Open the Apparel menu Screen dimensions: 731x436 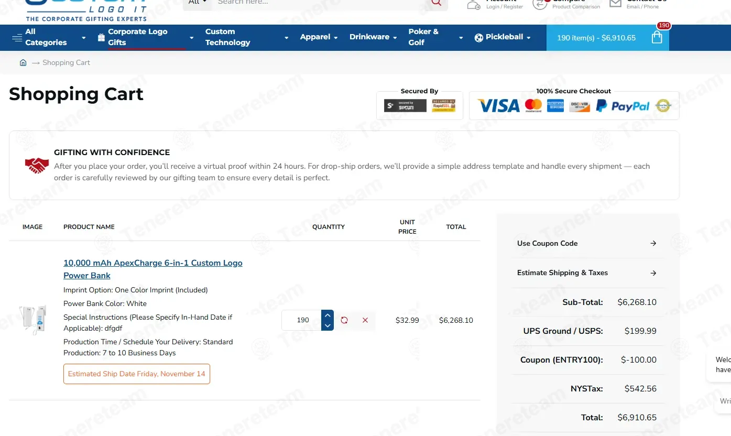coord(319,37)
